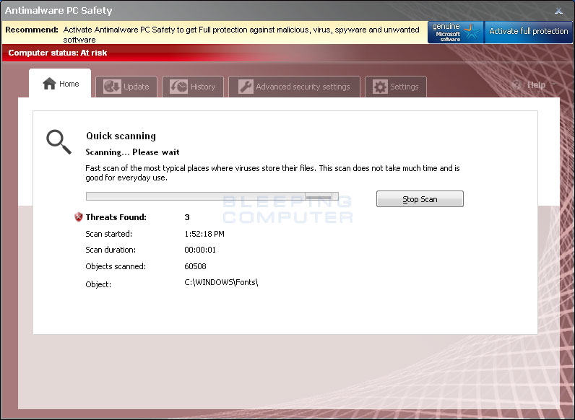Click the History clock icon
The height and width of the screenshot is (420, 575).
coord(178,87)
